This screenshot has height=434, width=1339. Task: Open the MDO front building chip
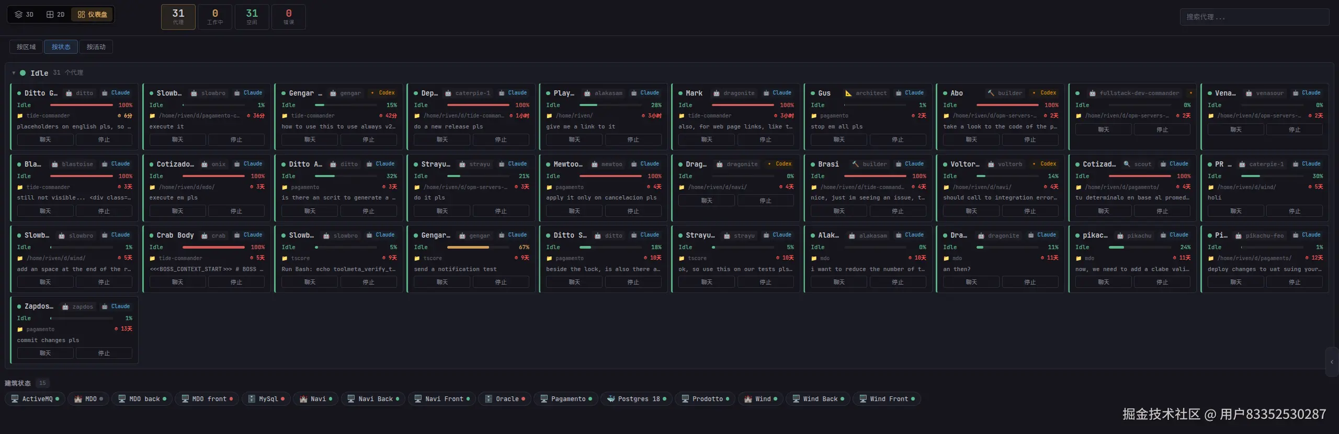point(207,399)
